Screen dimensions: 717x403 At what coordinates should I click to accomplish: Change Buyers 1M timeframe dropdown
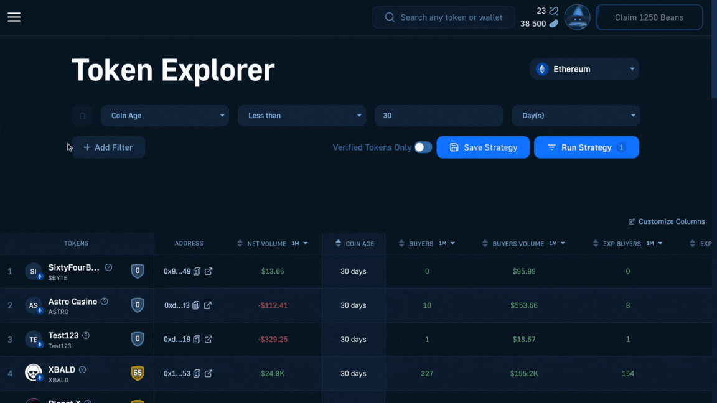(447, 244)
